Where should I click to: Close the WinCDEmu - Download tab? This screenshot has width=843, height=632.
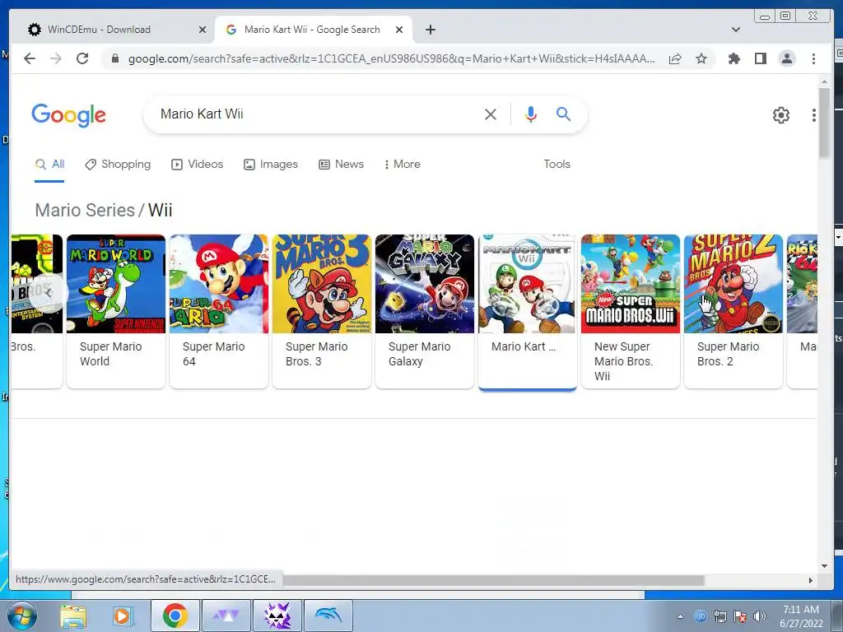tap(203, 30)
